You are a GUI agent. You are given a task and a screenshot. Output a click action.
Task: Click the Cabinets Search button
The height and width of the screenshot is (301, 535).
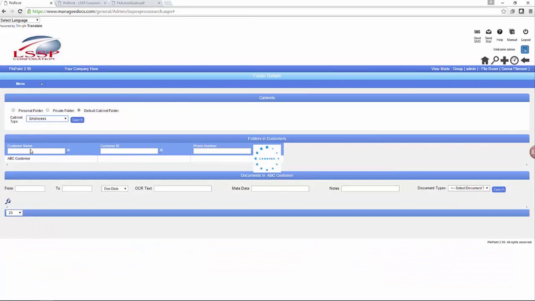77,120
